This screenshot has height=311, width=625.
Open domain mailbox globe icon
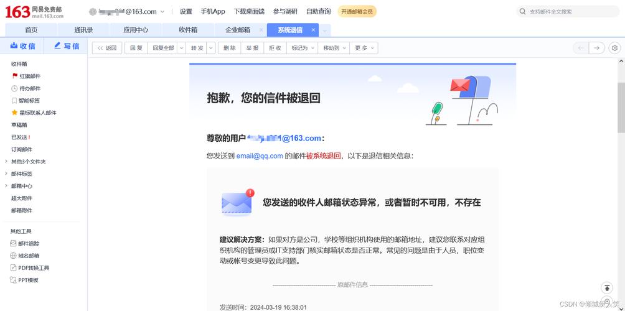13,256
